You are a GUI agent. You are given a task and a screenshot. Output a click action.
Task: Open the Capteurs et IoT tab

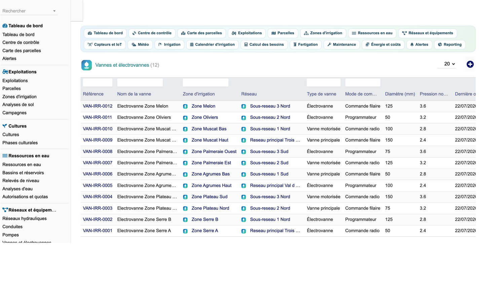coord(105,45)
